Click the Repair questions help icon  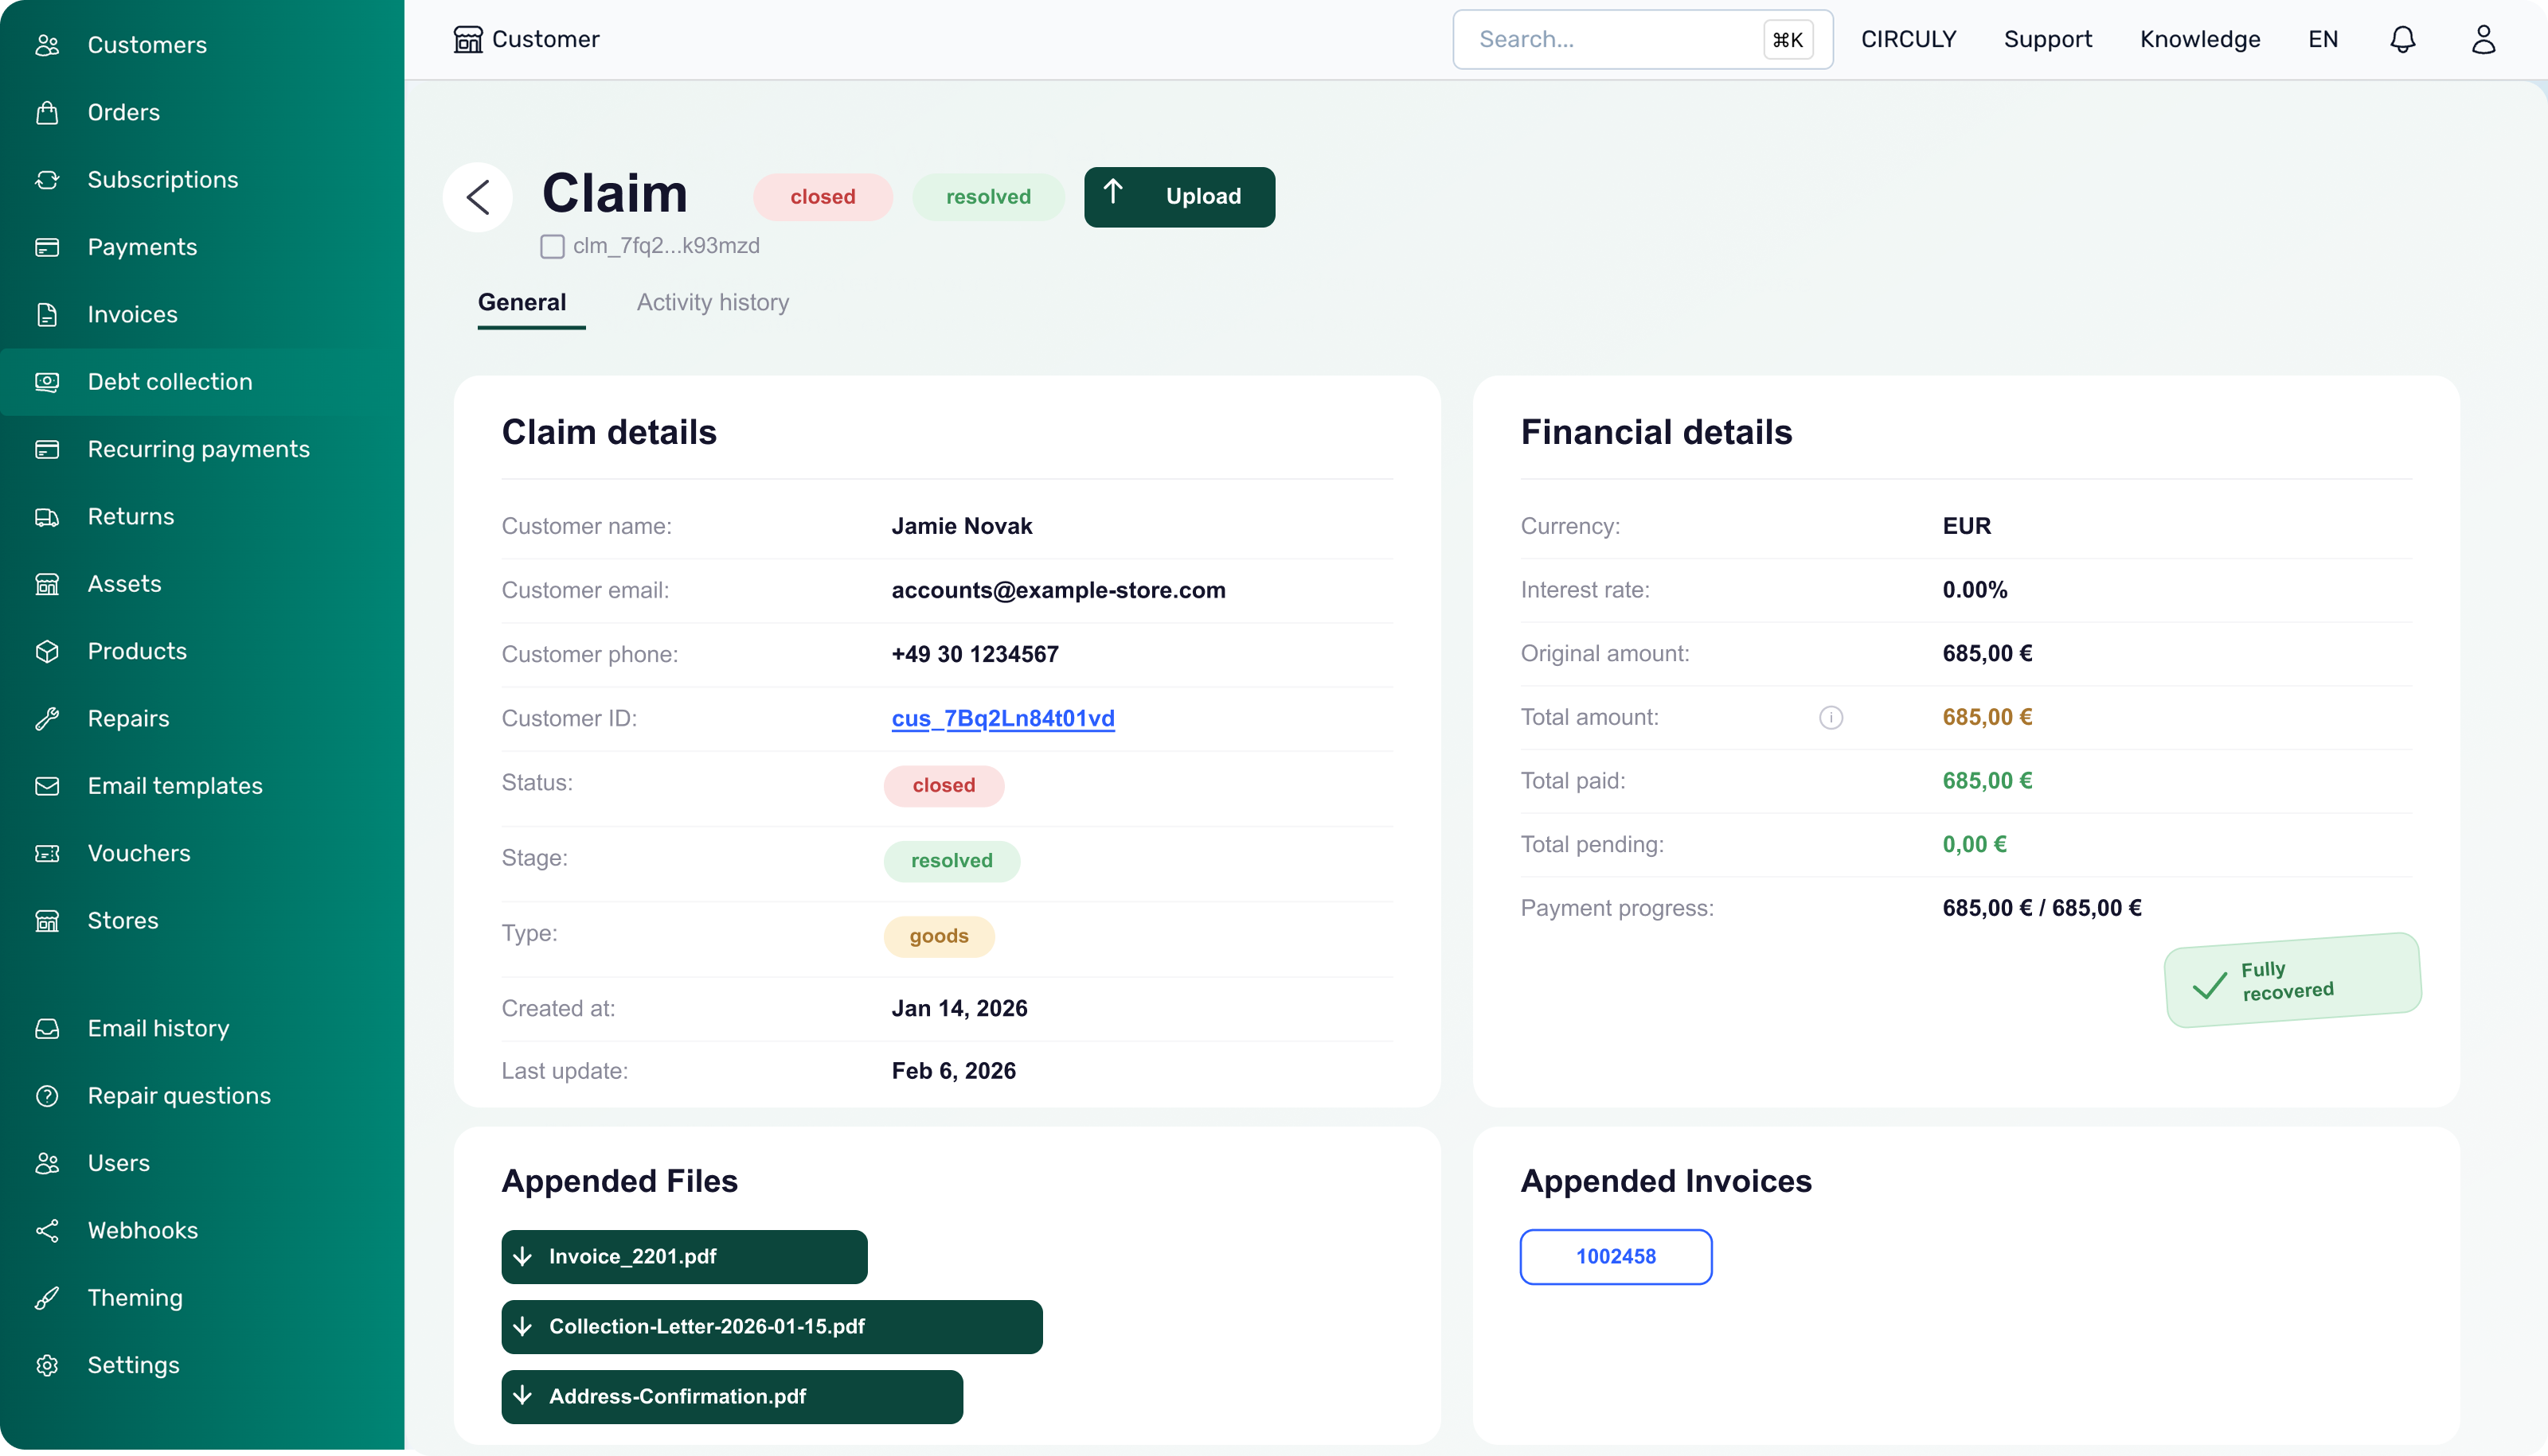47,1096
